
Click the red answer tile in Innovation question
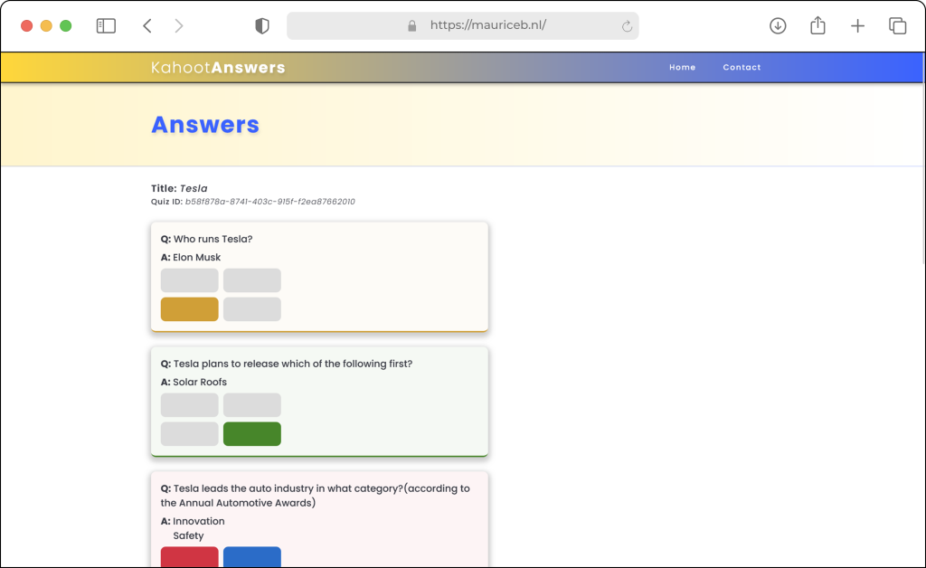(x=190, y=557)
